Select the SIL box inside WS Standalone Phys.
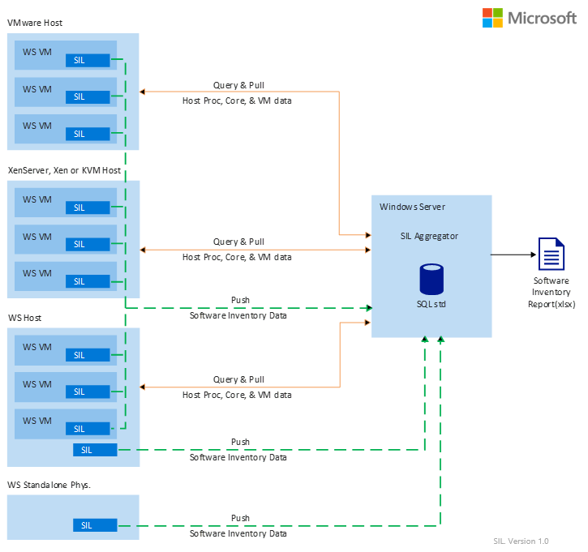588x552 pixels. click(95, 525)
